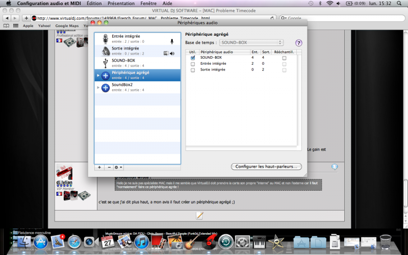
Task: Open Safari Top Sites grid icon
Action: (16, 25)
